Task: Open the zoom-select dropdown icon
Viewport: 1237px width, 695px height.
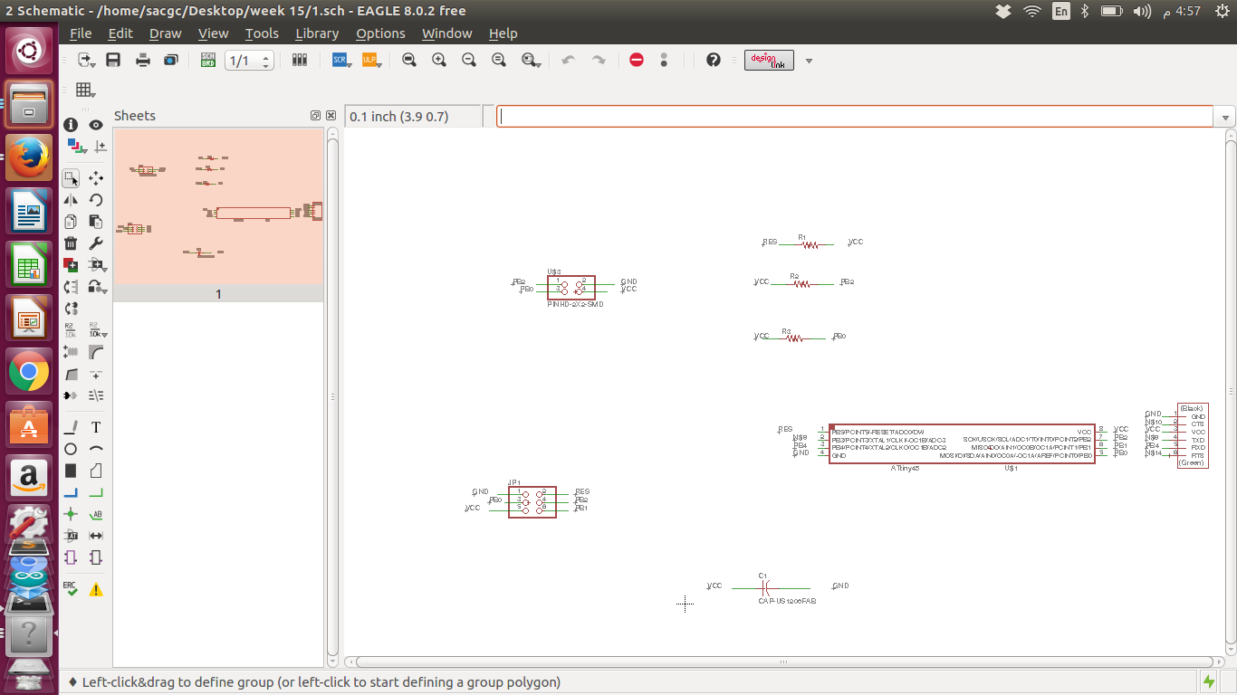Action: 531,60
